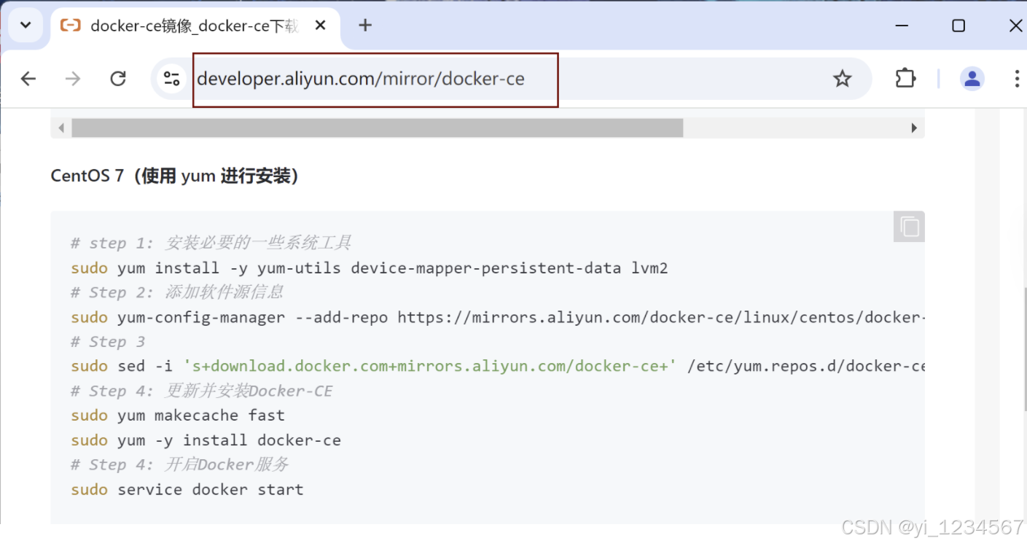
Task: Click the "# Step 4: 更新并安装Docker-CE" comment
Action: point(202,391)
